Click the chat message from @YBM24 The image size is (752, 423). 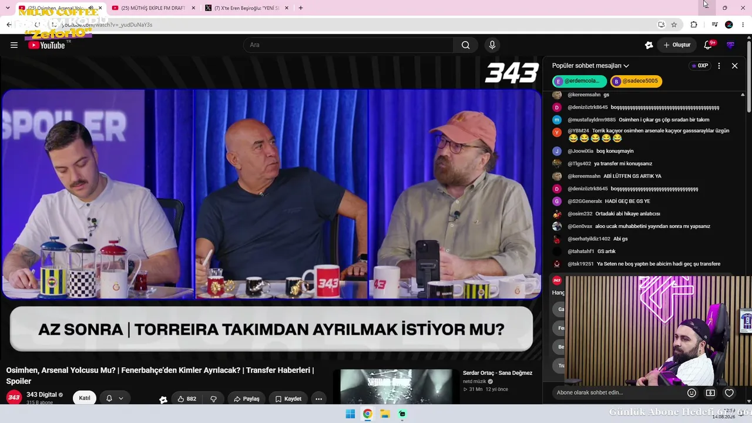[640, 135]
